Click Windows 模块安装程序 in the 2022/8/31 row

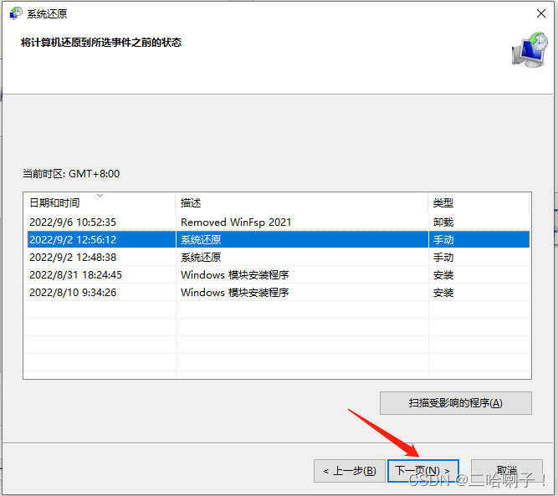235,274
